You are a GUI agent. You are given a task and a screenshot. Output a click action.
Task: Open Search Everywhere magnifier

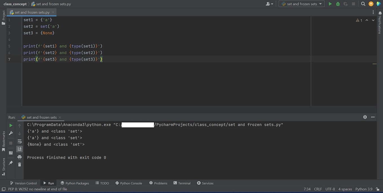363,4
